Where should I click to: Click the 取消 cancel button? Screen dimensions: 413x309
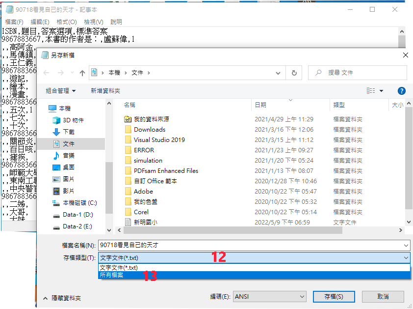[x=383, y=297]
